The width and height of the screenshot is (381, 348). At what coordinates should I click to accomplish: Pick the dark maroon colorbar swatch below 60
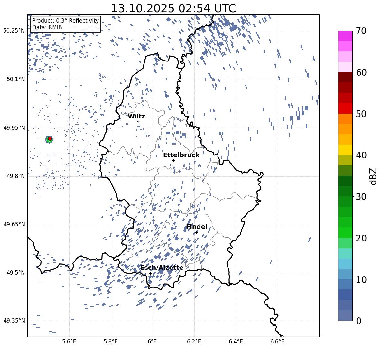tap(345, 77)
